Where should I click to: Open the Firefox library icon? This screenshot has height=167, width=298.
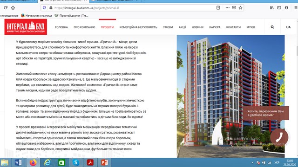tap(272, 8)
